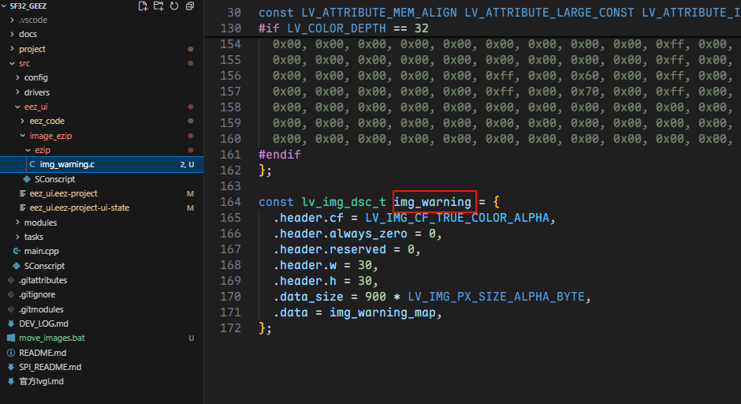The height and width of the screenshot is (404, 741).
Task: Select img_warning.c in the explorer
Action: coord(67,164)
